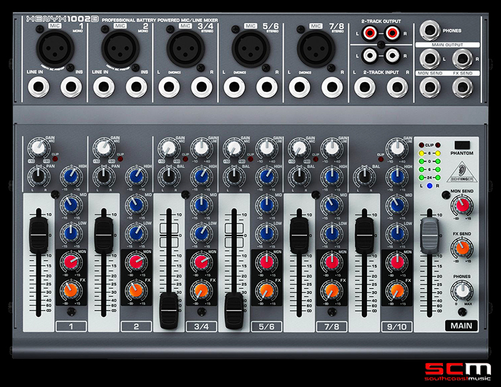
Task: Click the gray MAIN mix fader cap
Action: coord(430,235)
